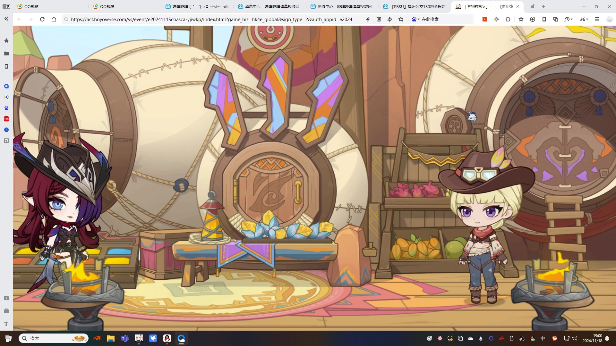The width and height of the screenshot is (616, 346).
Task: Open Baidu paw icon in left sidebar
Action: point(6,108)
